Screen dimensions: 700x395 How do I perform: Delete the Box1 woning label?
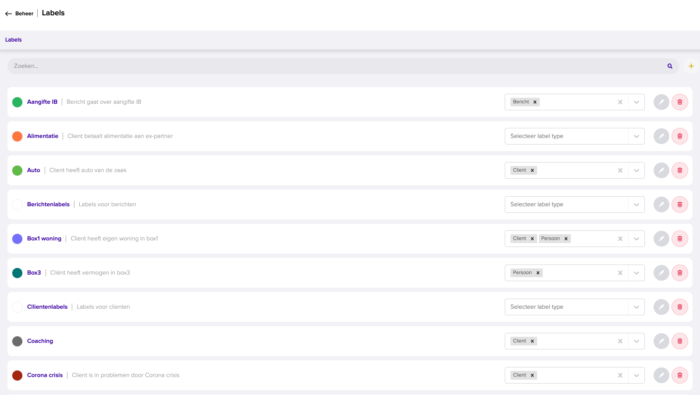tap(680, 239)
